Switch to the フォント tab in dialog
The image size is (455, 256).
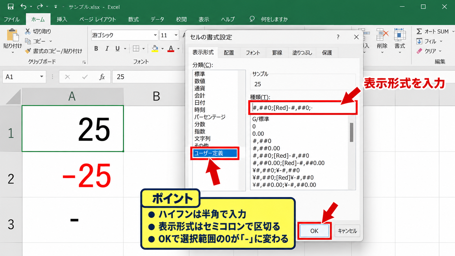point(253,53)
